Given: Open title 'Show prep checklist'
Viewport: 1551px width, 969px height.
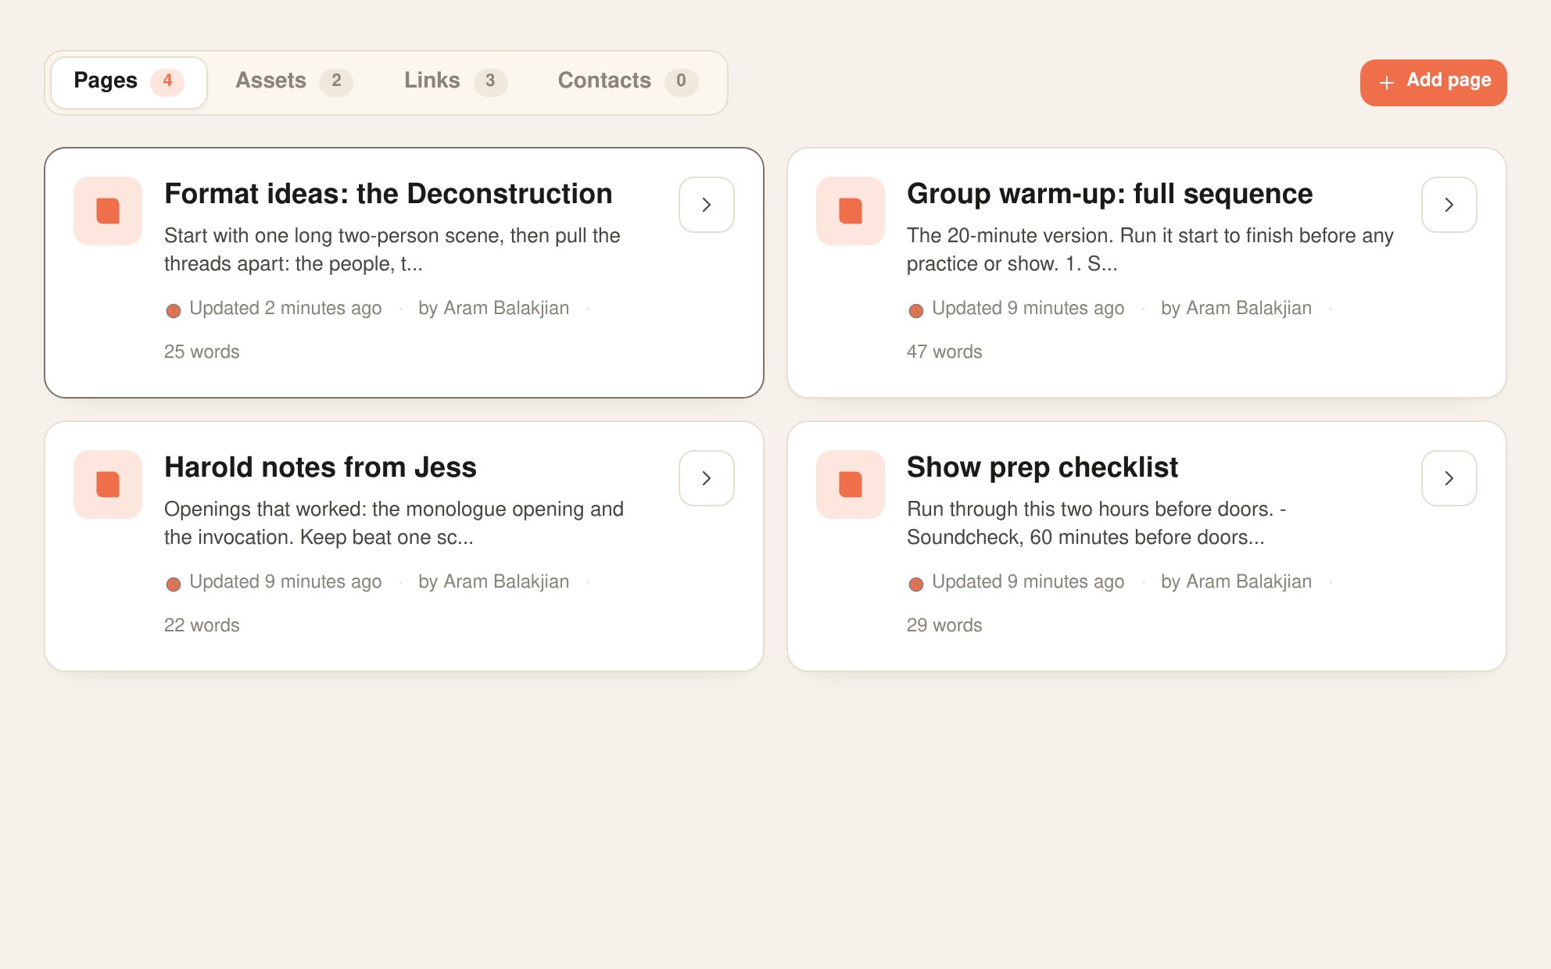Looking at the screenshot, I should pos(1042,467).
